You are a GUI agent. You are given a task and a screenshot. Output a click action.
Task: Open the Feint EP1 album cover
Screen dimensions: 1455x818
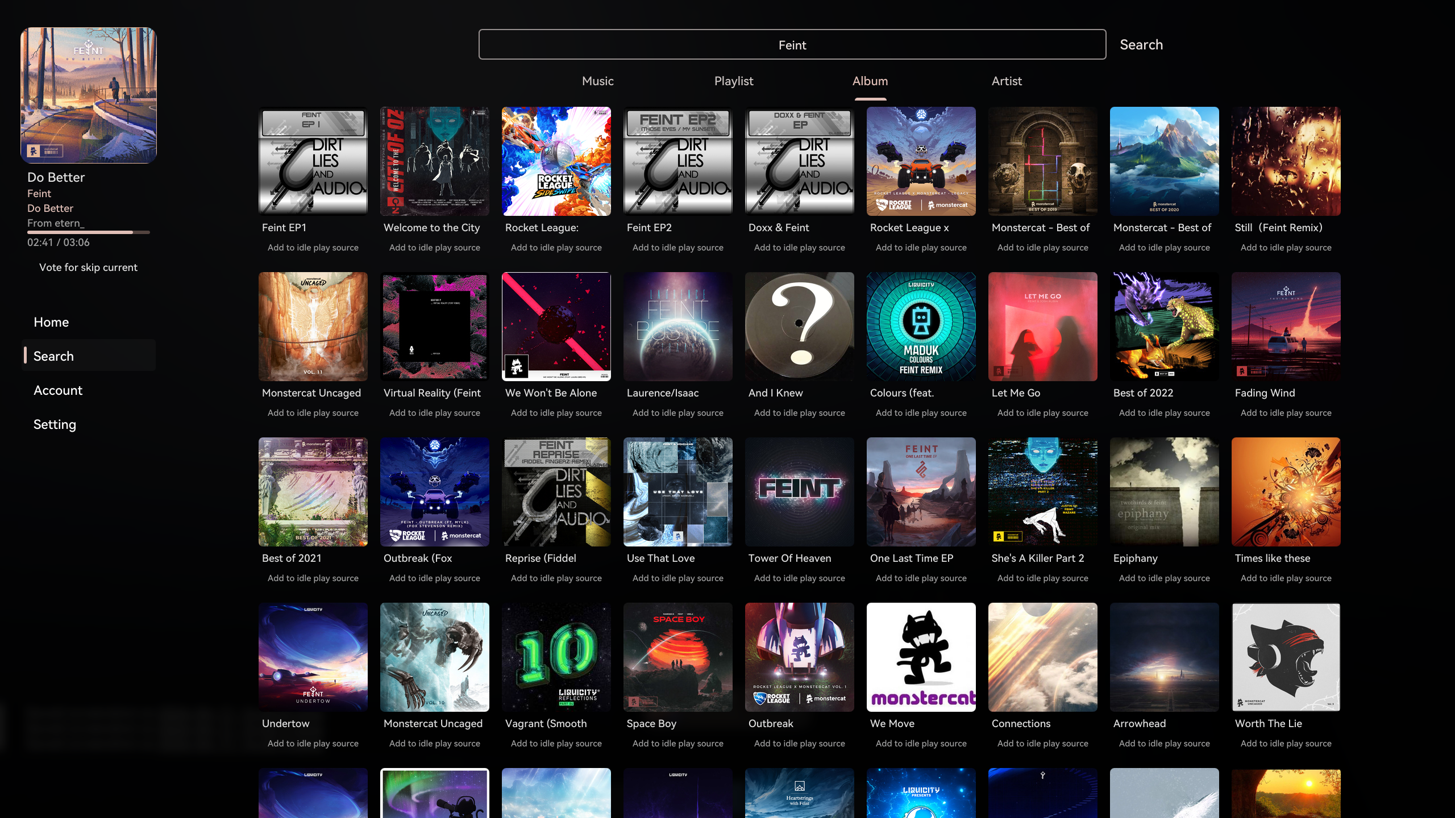coord(313,161)
